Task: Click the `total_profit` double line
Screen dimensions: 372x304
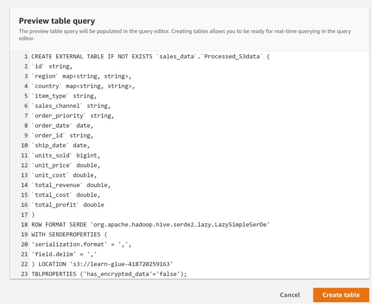Action: coord(68,205)
